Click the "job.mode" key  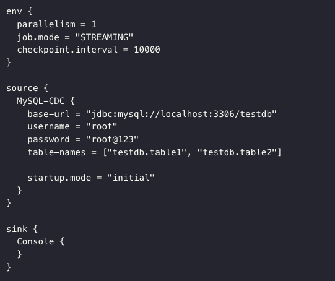pyautogui.click(x=38, y=37)
